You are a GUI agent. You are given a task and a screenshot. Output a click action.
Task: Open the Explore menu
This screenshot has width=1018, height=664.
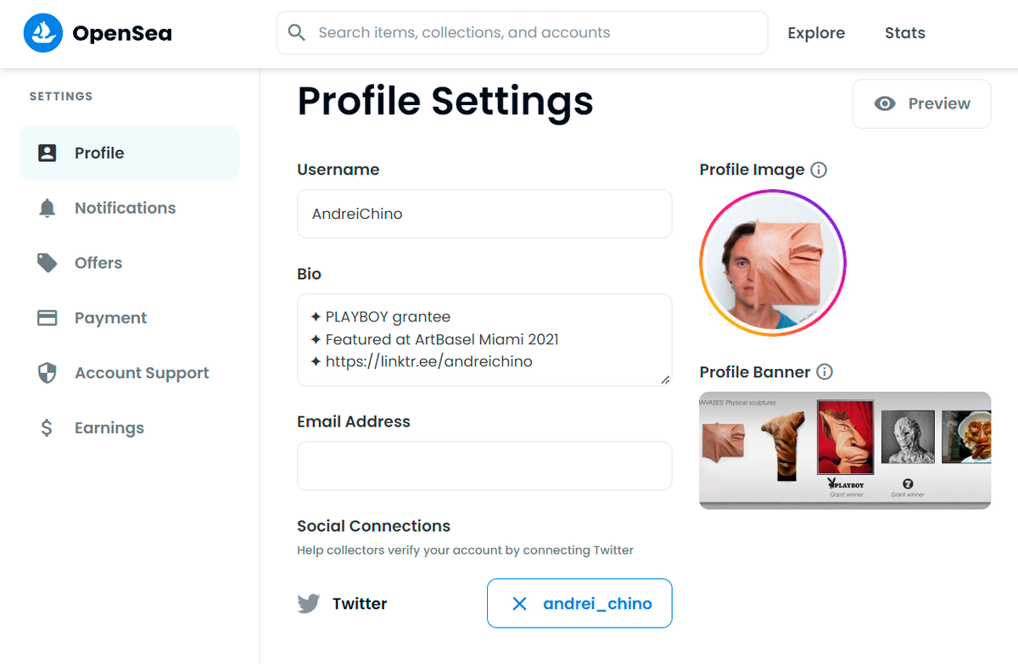coord(816,33)
